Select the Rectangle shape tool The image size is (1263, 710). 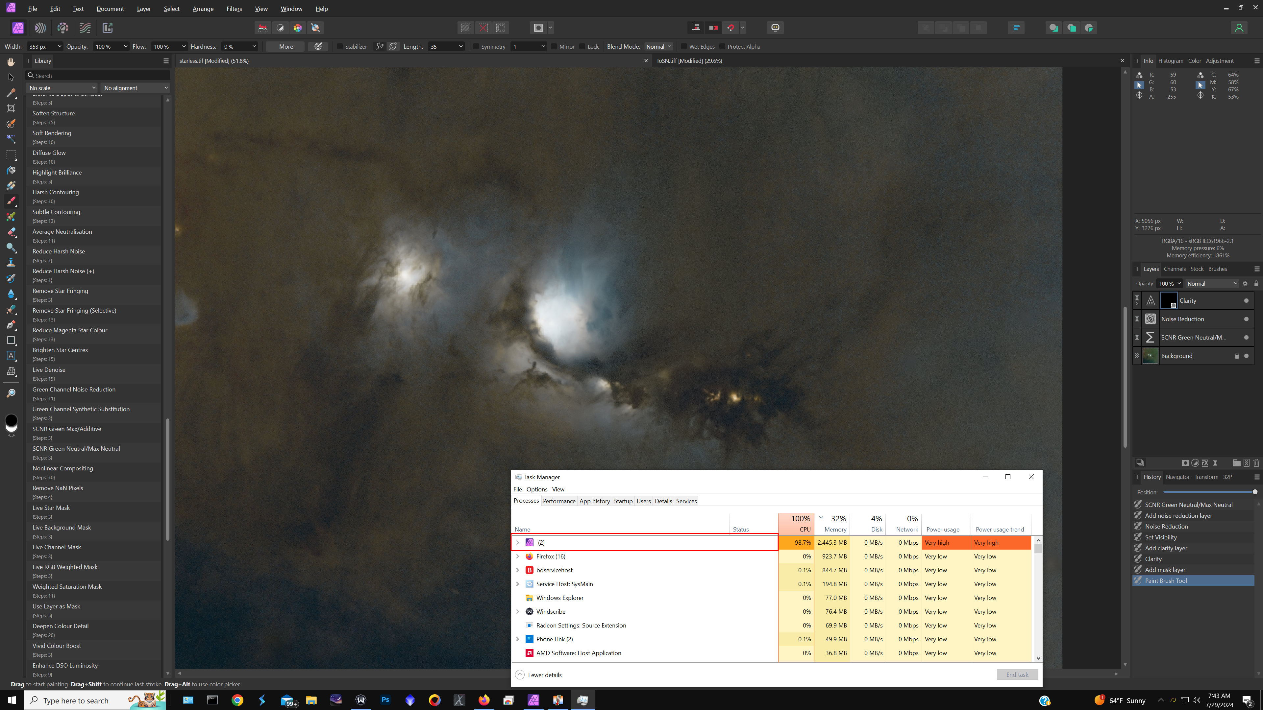click(x=11, y=341)
